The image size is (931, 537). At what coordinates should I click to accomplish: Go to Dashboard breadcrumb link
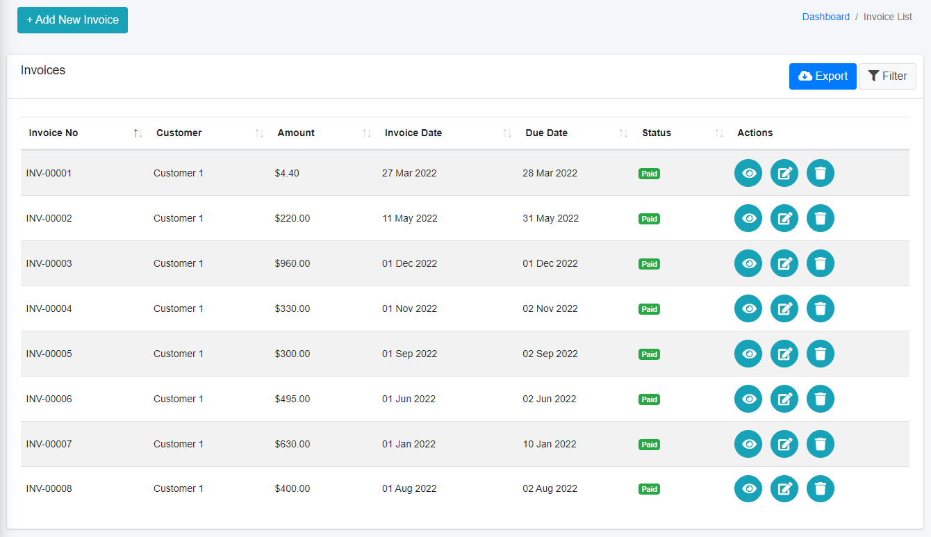(x=825, y=17)
